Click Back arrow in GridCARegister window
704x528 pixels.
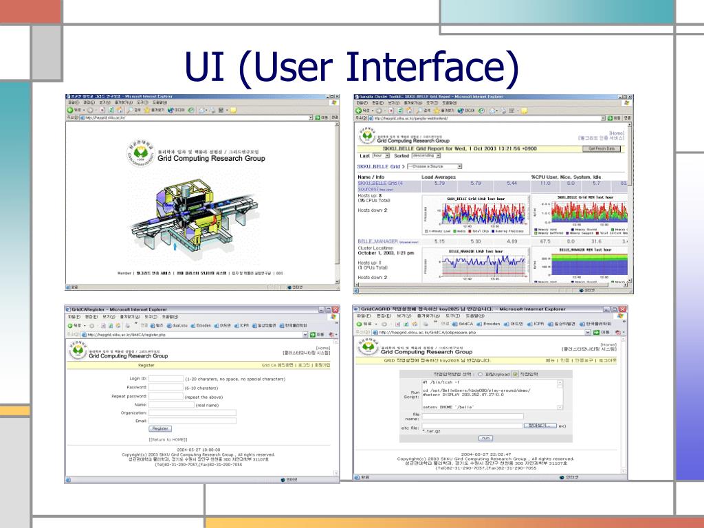coord(71,325)
